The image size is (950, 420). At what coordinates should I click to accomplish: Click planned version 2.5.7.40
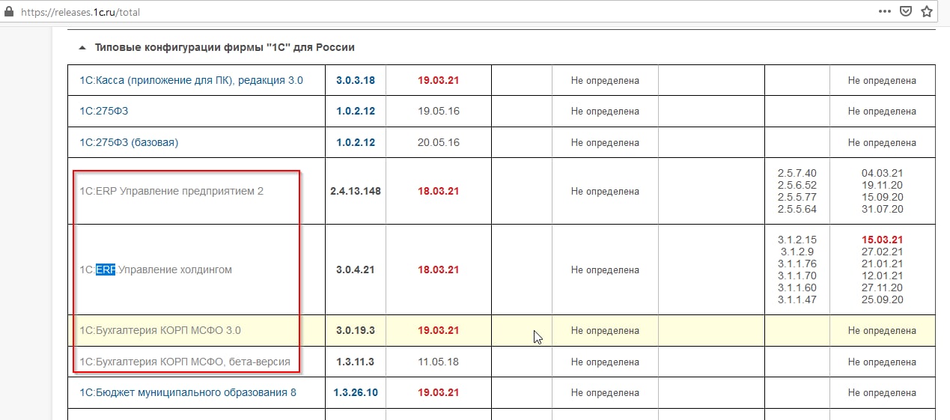797,173
